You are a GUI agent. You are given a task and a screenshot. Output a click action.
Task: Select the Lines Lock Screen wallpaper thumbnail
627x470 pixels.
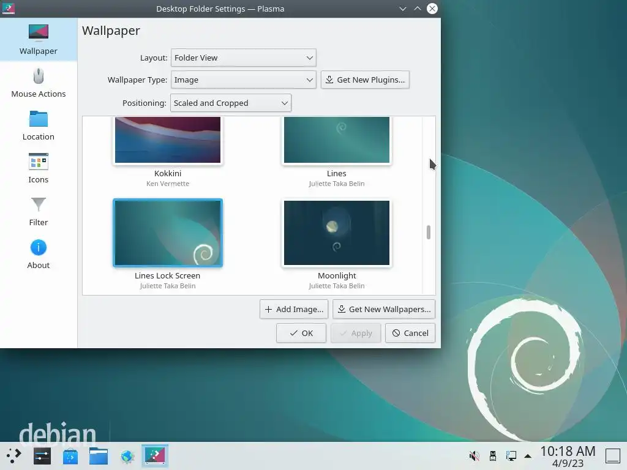point(168,233)
